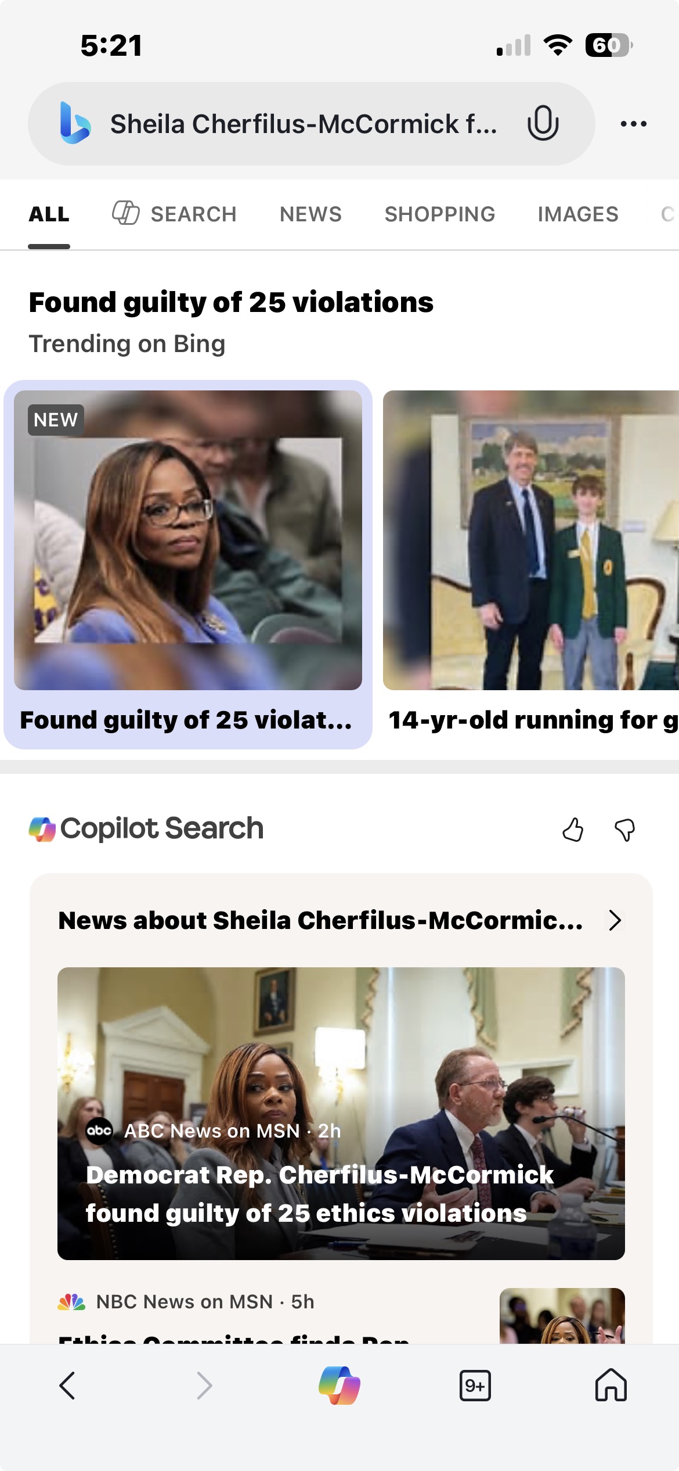The height and width of the screenshot is (1471, 679).
Task: Open the tabs switcher showing 9+
Action: pyautogui.click(x=475, y=1386)
